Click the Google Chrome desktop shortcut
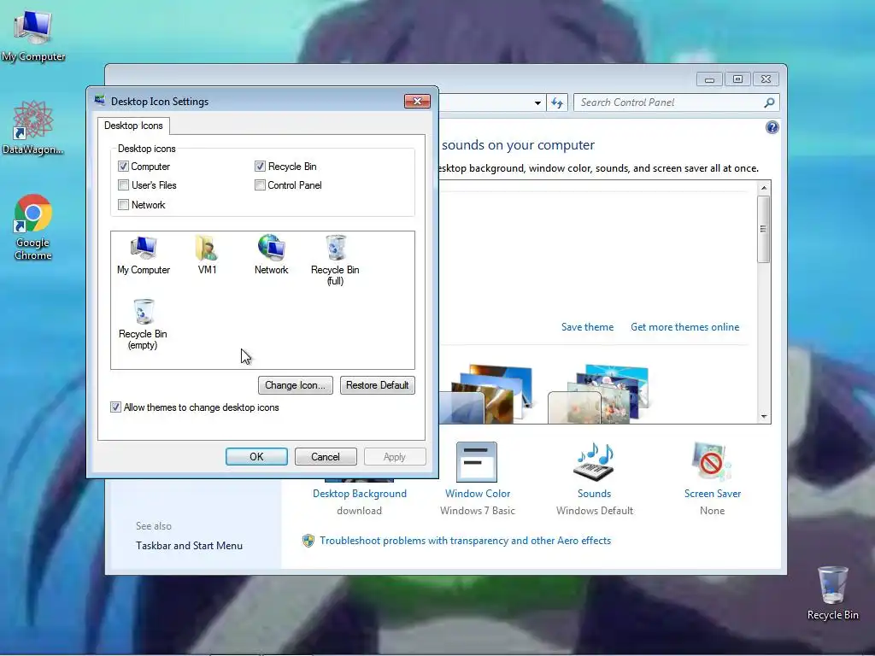The width and height of the screenshot is (875, 656). pyautogui.click(x=33, y=227)
